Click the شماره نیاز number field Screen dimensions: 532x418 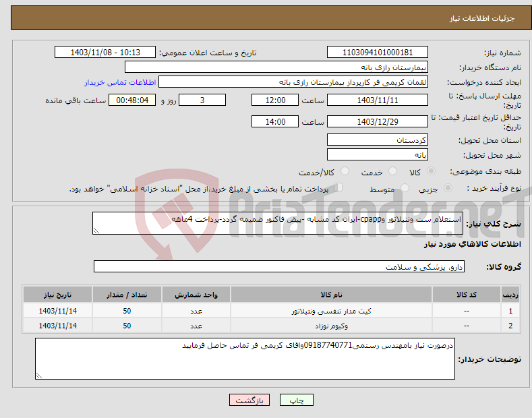tap(378, 53)
